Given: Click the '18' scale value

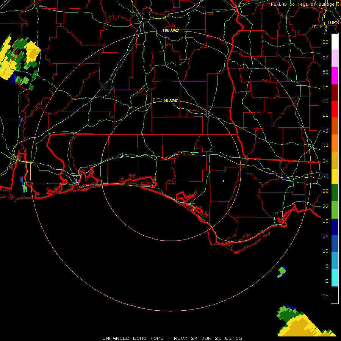Looking at the screenshot, I should tap(325, 221).
